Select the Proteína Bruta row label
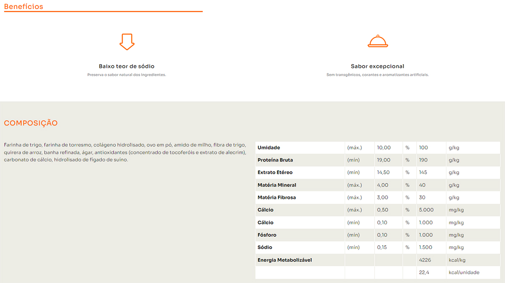505x283 pixels. (275, 160)
